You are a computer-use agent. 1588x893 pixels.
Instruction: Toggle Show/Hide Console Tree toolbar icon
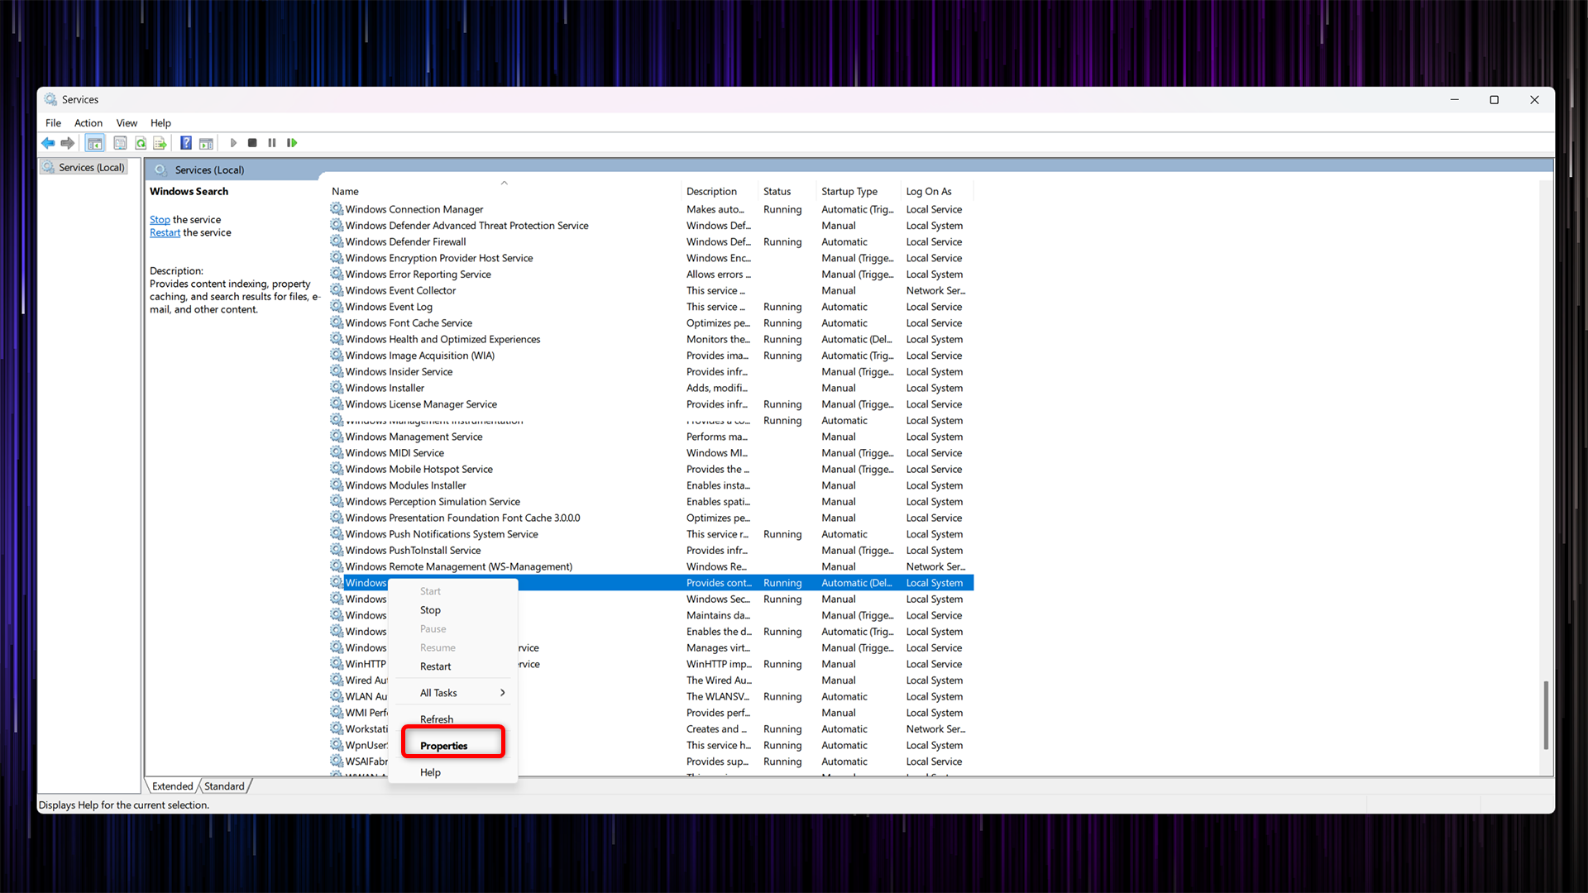(x=95, y=143)
